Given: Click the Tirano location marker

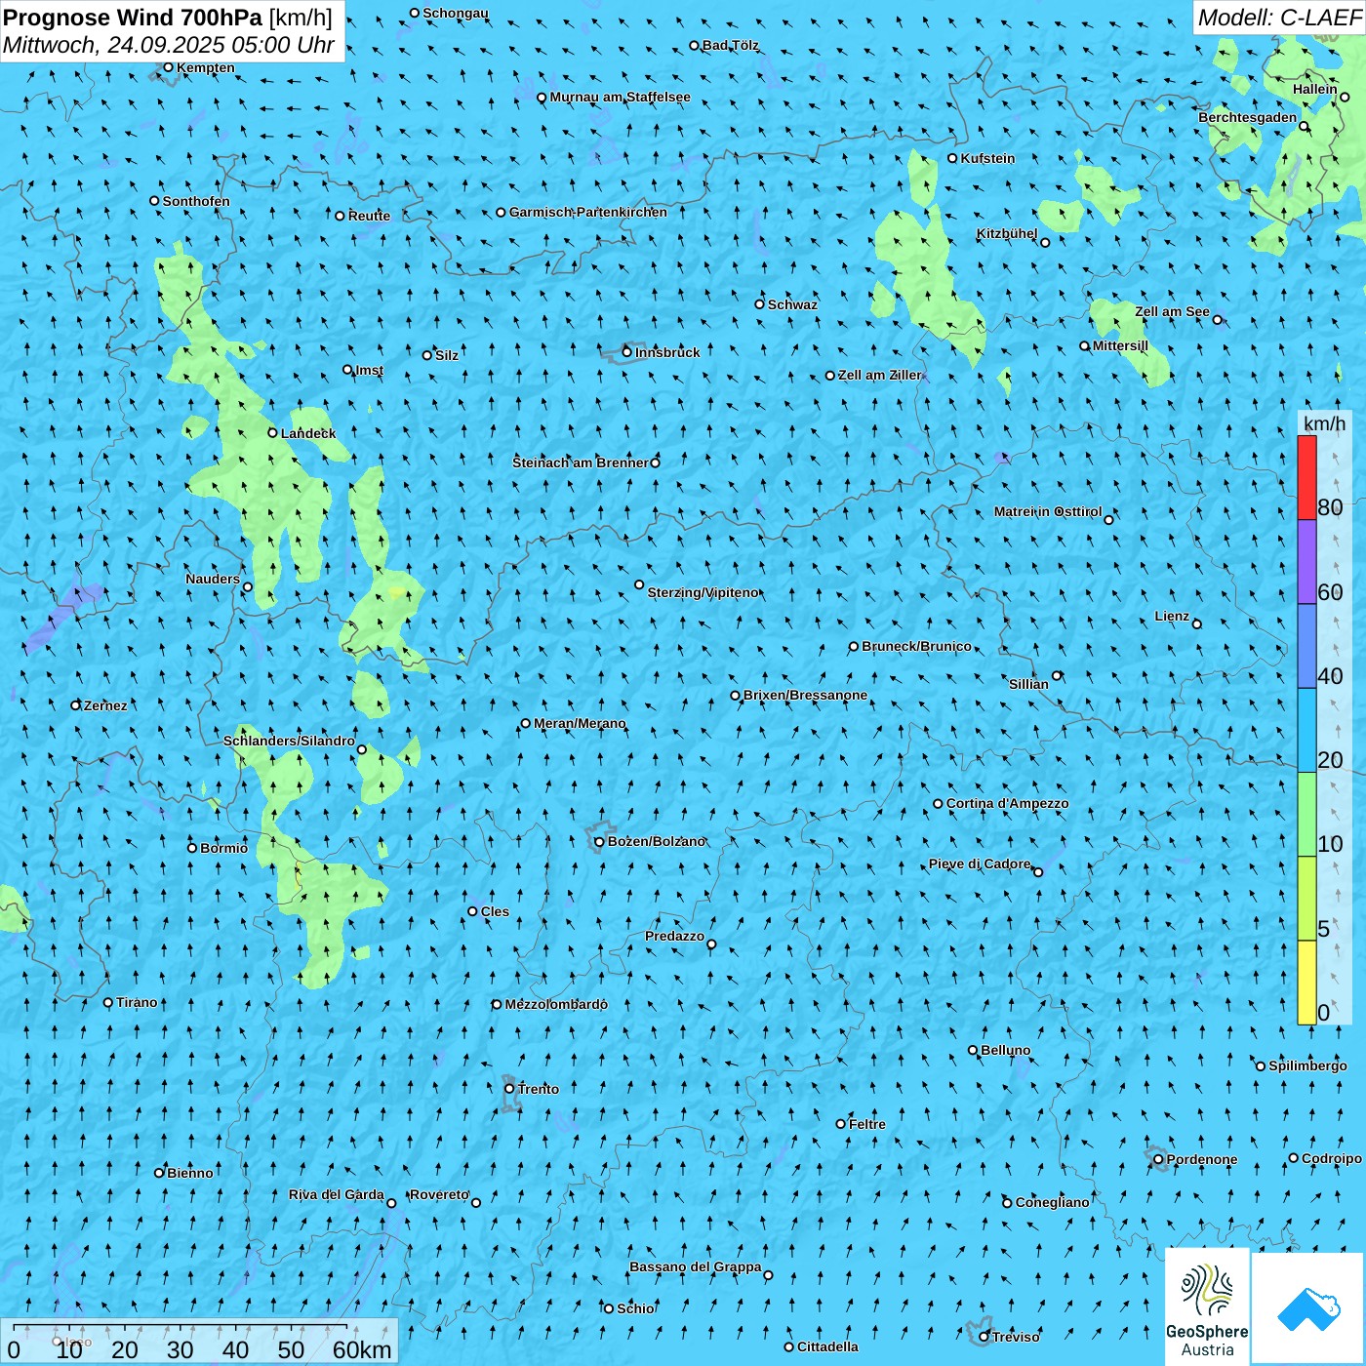Looking at the screenshot, I should [x=108, y=1002].
